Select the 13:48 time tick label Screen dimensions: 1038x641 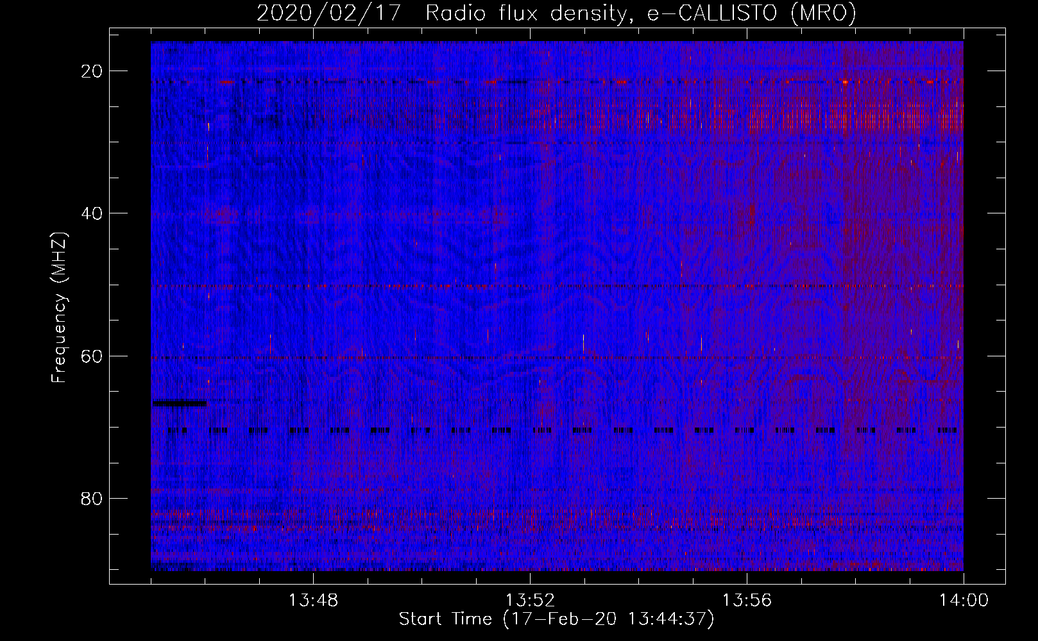pyautogui.click(x=313, y=601)
